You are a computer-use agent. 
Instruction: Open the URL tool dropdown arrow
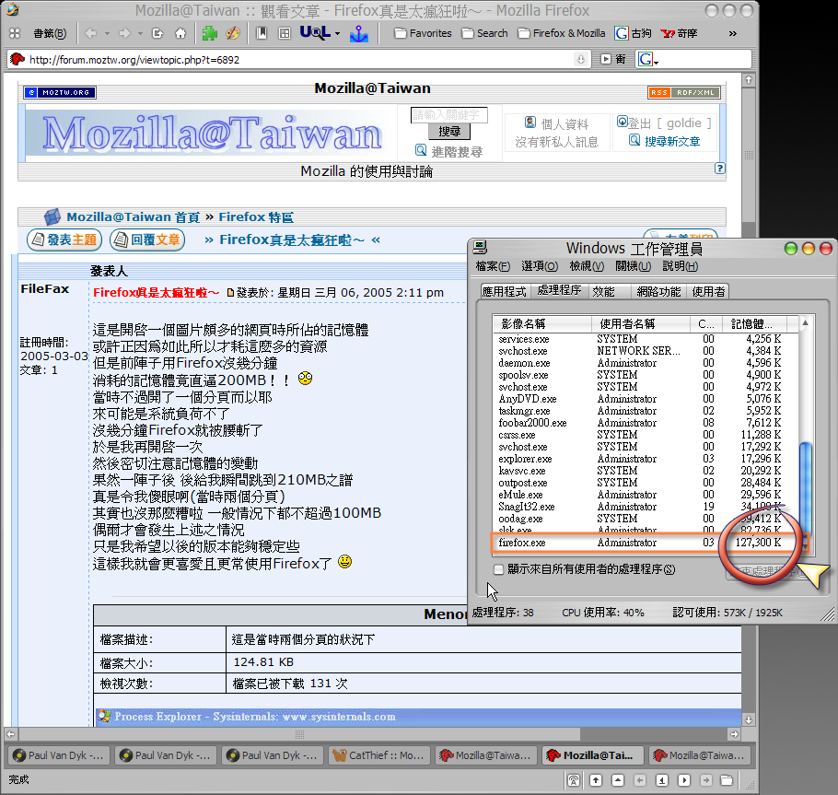(337, 34)
